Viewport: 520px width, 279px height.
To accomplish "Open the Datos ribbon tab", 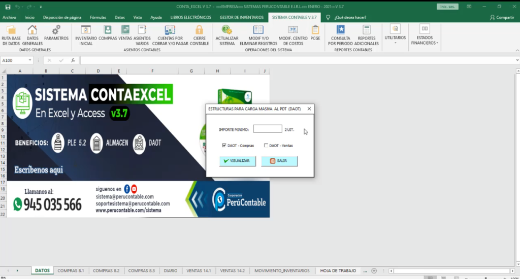I will (x=120, y=17).
